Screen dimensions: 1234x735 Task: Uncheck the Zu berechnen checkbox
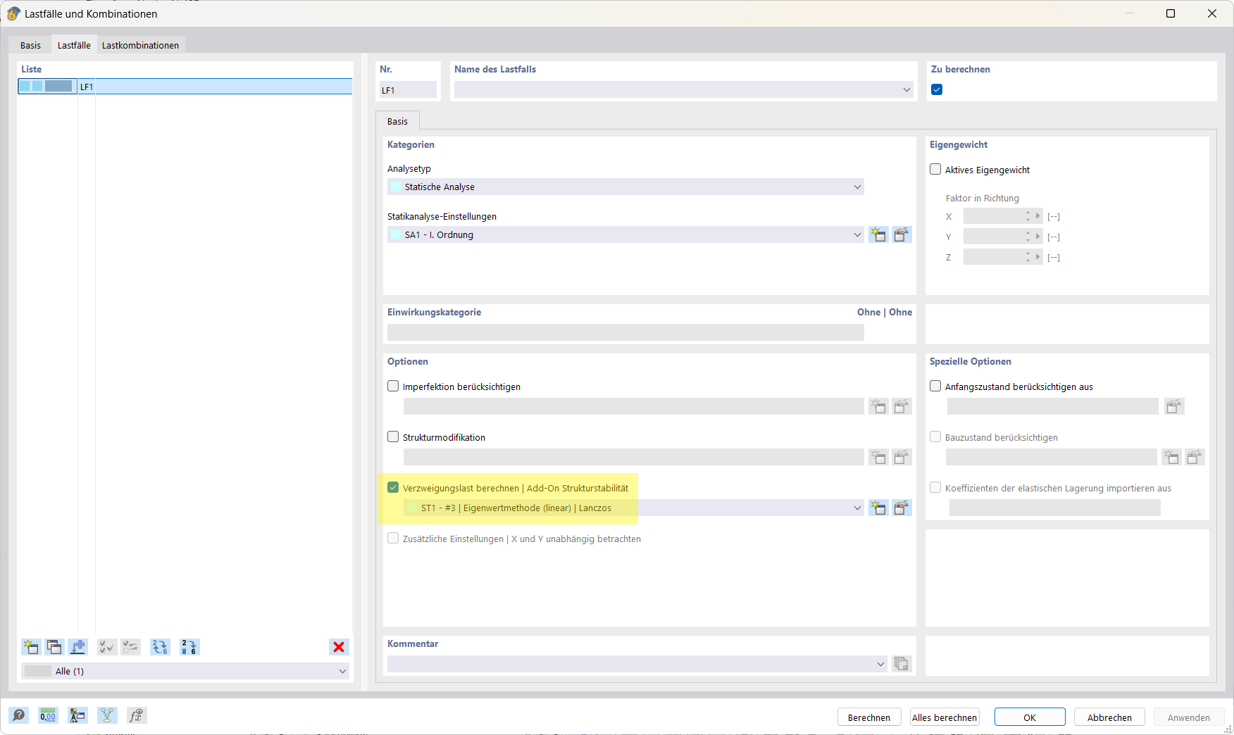tap(936, 89)
